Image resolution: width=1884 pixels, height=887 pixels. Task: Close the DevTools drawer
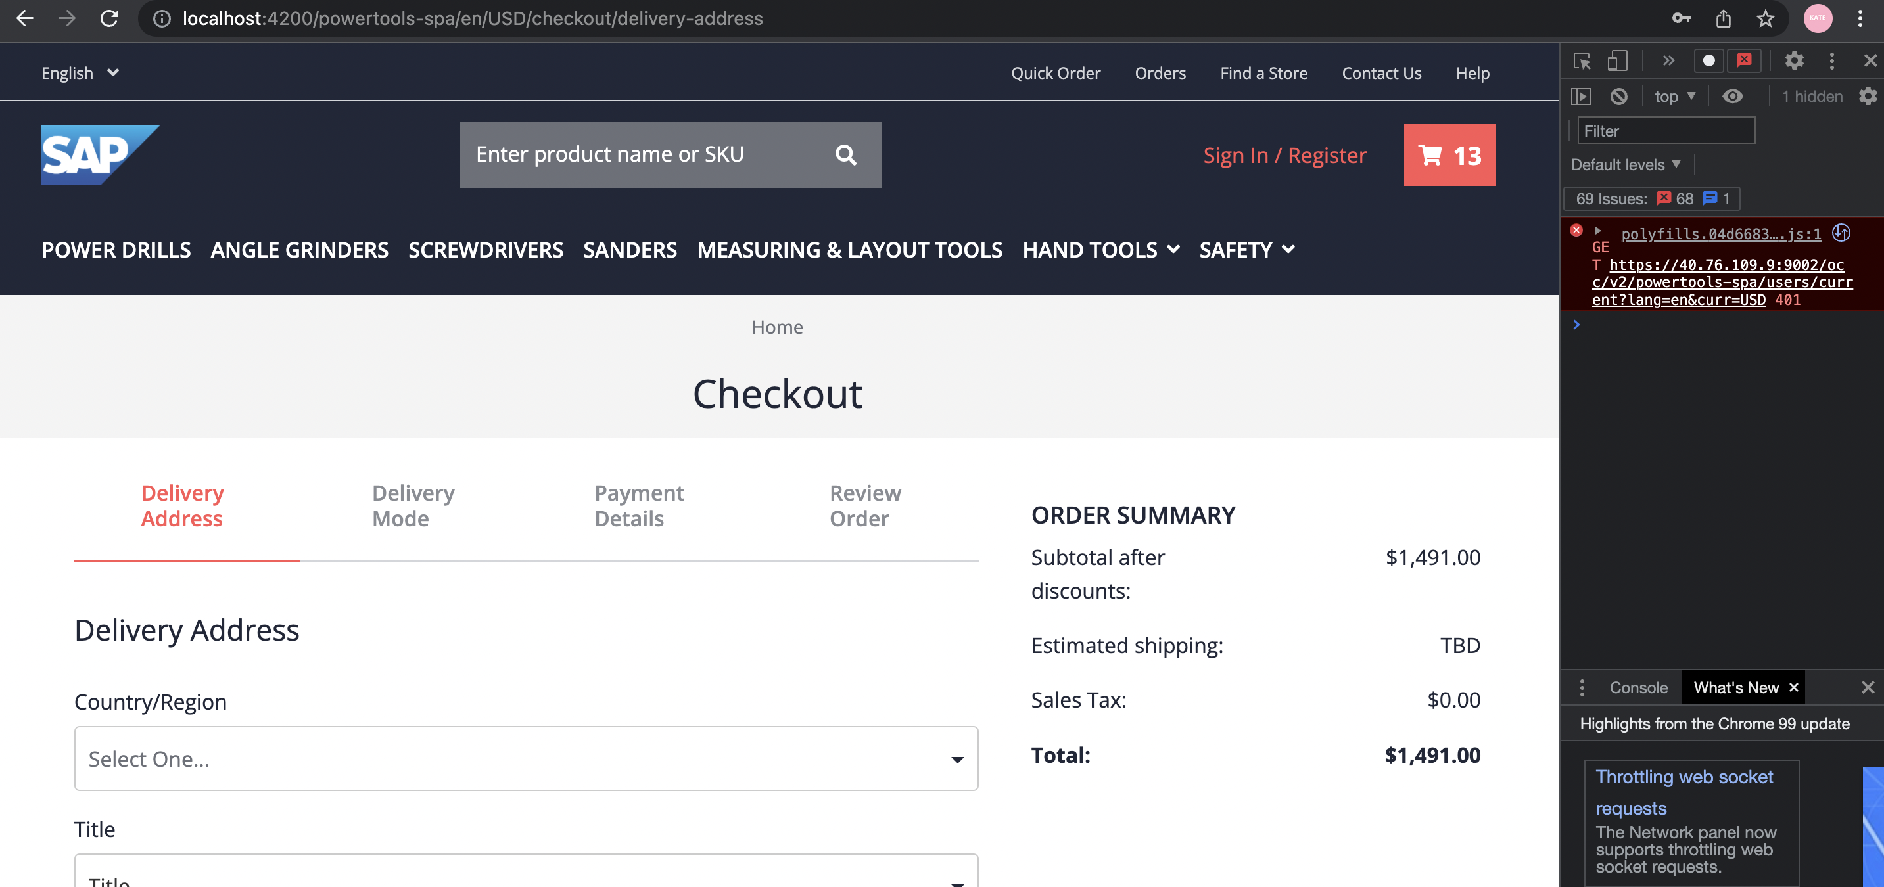tap(1867, 687)
